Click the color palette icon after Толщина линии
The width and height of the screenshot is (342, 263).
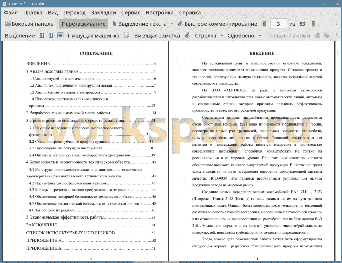coord(318,35)
